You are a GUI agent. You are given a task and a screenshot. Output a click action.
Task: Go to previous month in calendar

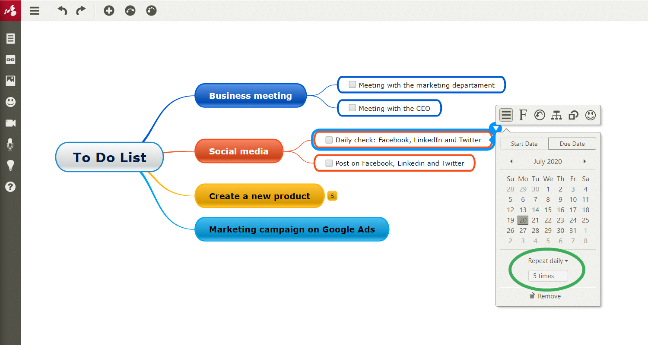click(511, 162)
